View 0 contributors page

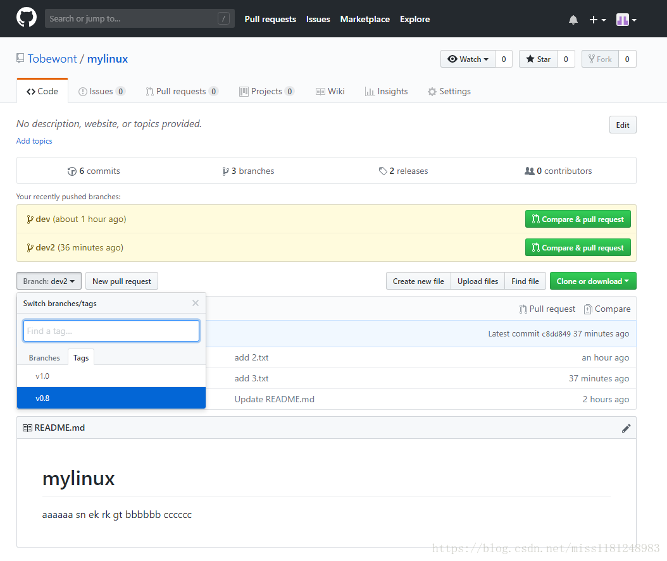coord(558,171)
